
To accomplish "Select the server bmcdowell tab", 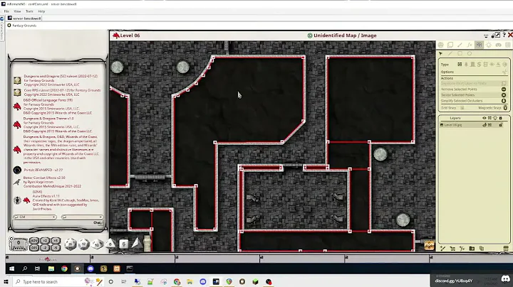I will [24, 18].
